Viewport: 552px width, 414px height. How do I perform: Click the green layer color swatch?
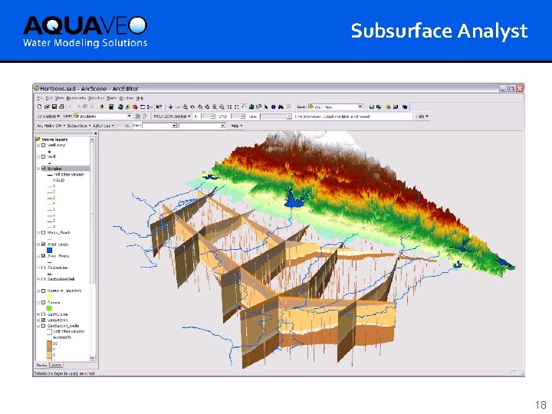point(49,308)
